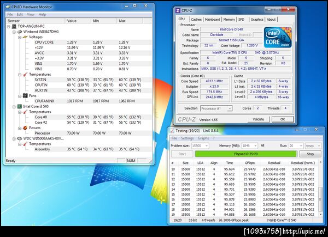Click the Core Speed value 4013.1 MHz
328x237 pixels.
[214, 81]
